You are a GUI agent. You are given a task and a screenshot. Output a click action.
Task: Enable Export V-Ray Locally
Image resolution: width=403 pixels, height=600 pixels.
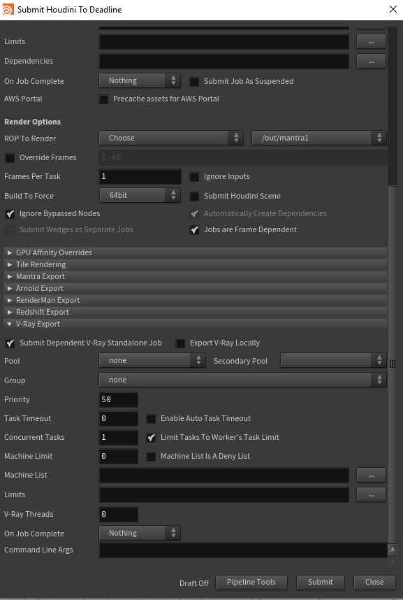(x=180, y=343)
